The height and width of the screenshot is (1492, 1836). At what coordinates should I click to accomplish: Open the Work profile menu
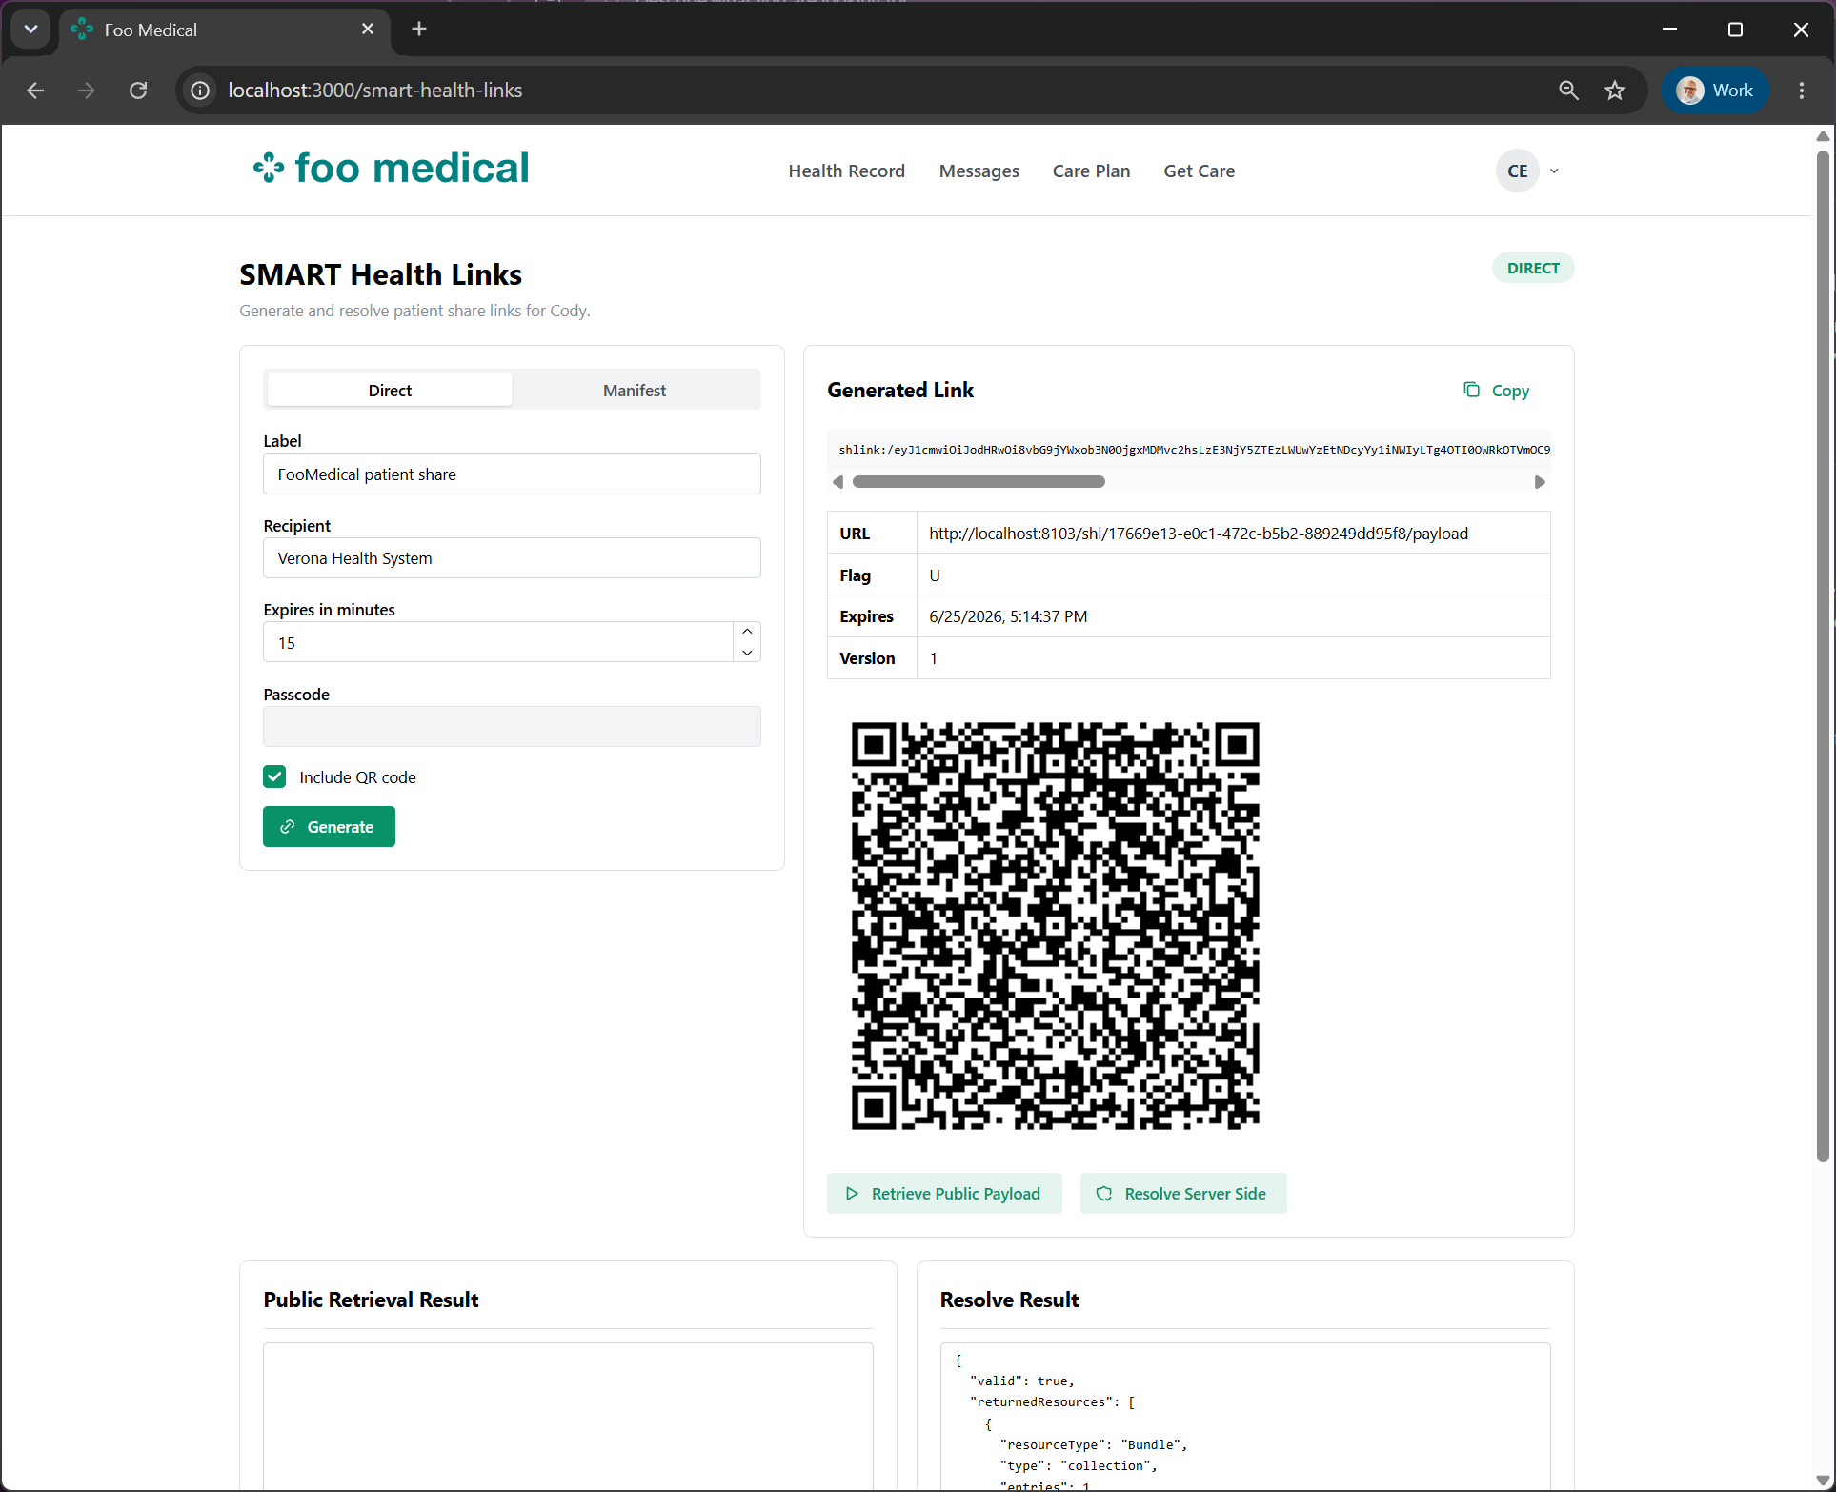point(1715,91)
